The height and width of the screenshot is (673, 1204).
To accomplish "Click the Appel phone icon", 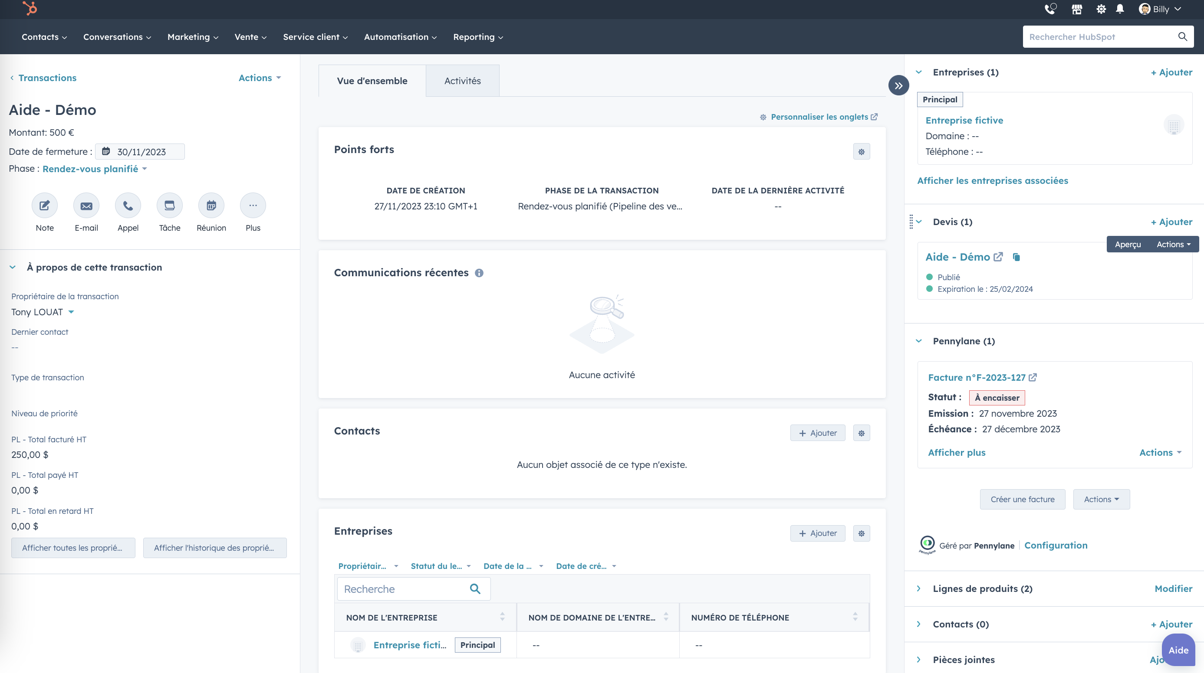I will pyautogui.click(x=128, y=206).
